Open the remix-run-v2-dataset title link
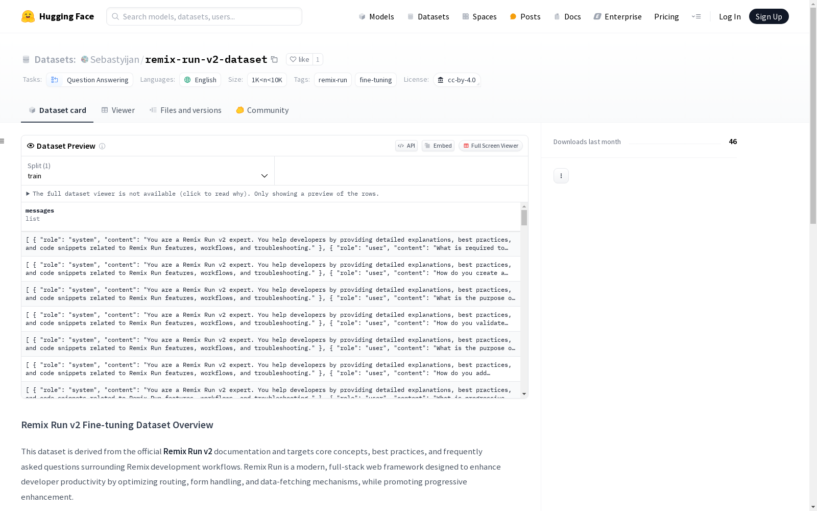 (x=206, y=59)
